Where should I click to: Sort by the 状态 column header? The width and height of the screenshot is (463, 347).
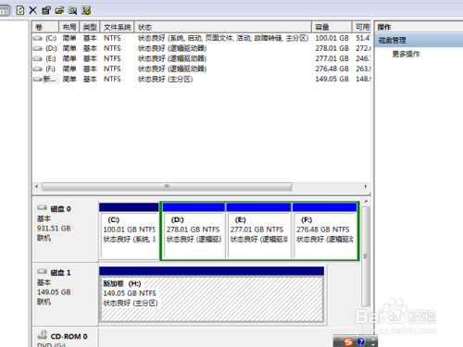[x=222, y=27]
